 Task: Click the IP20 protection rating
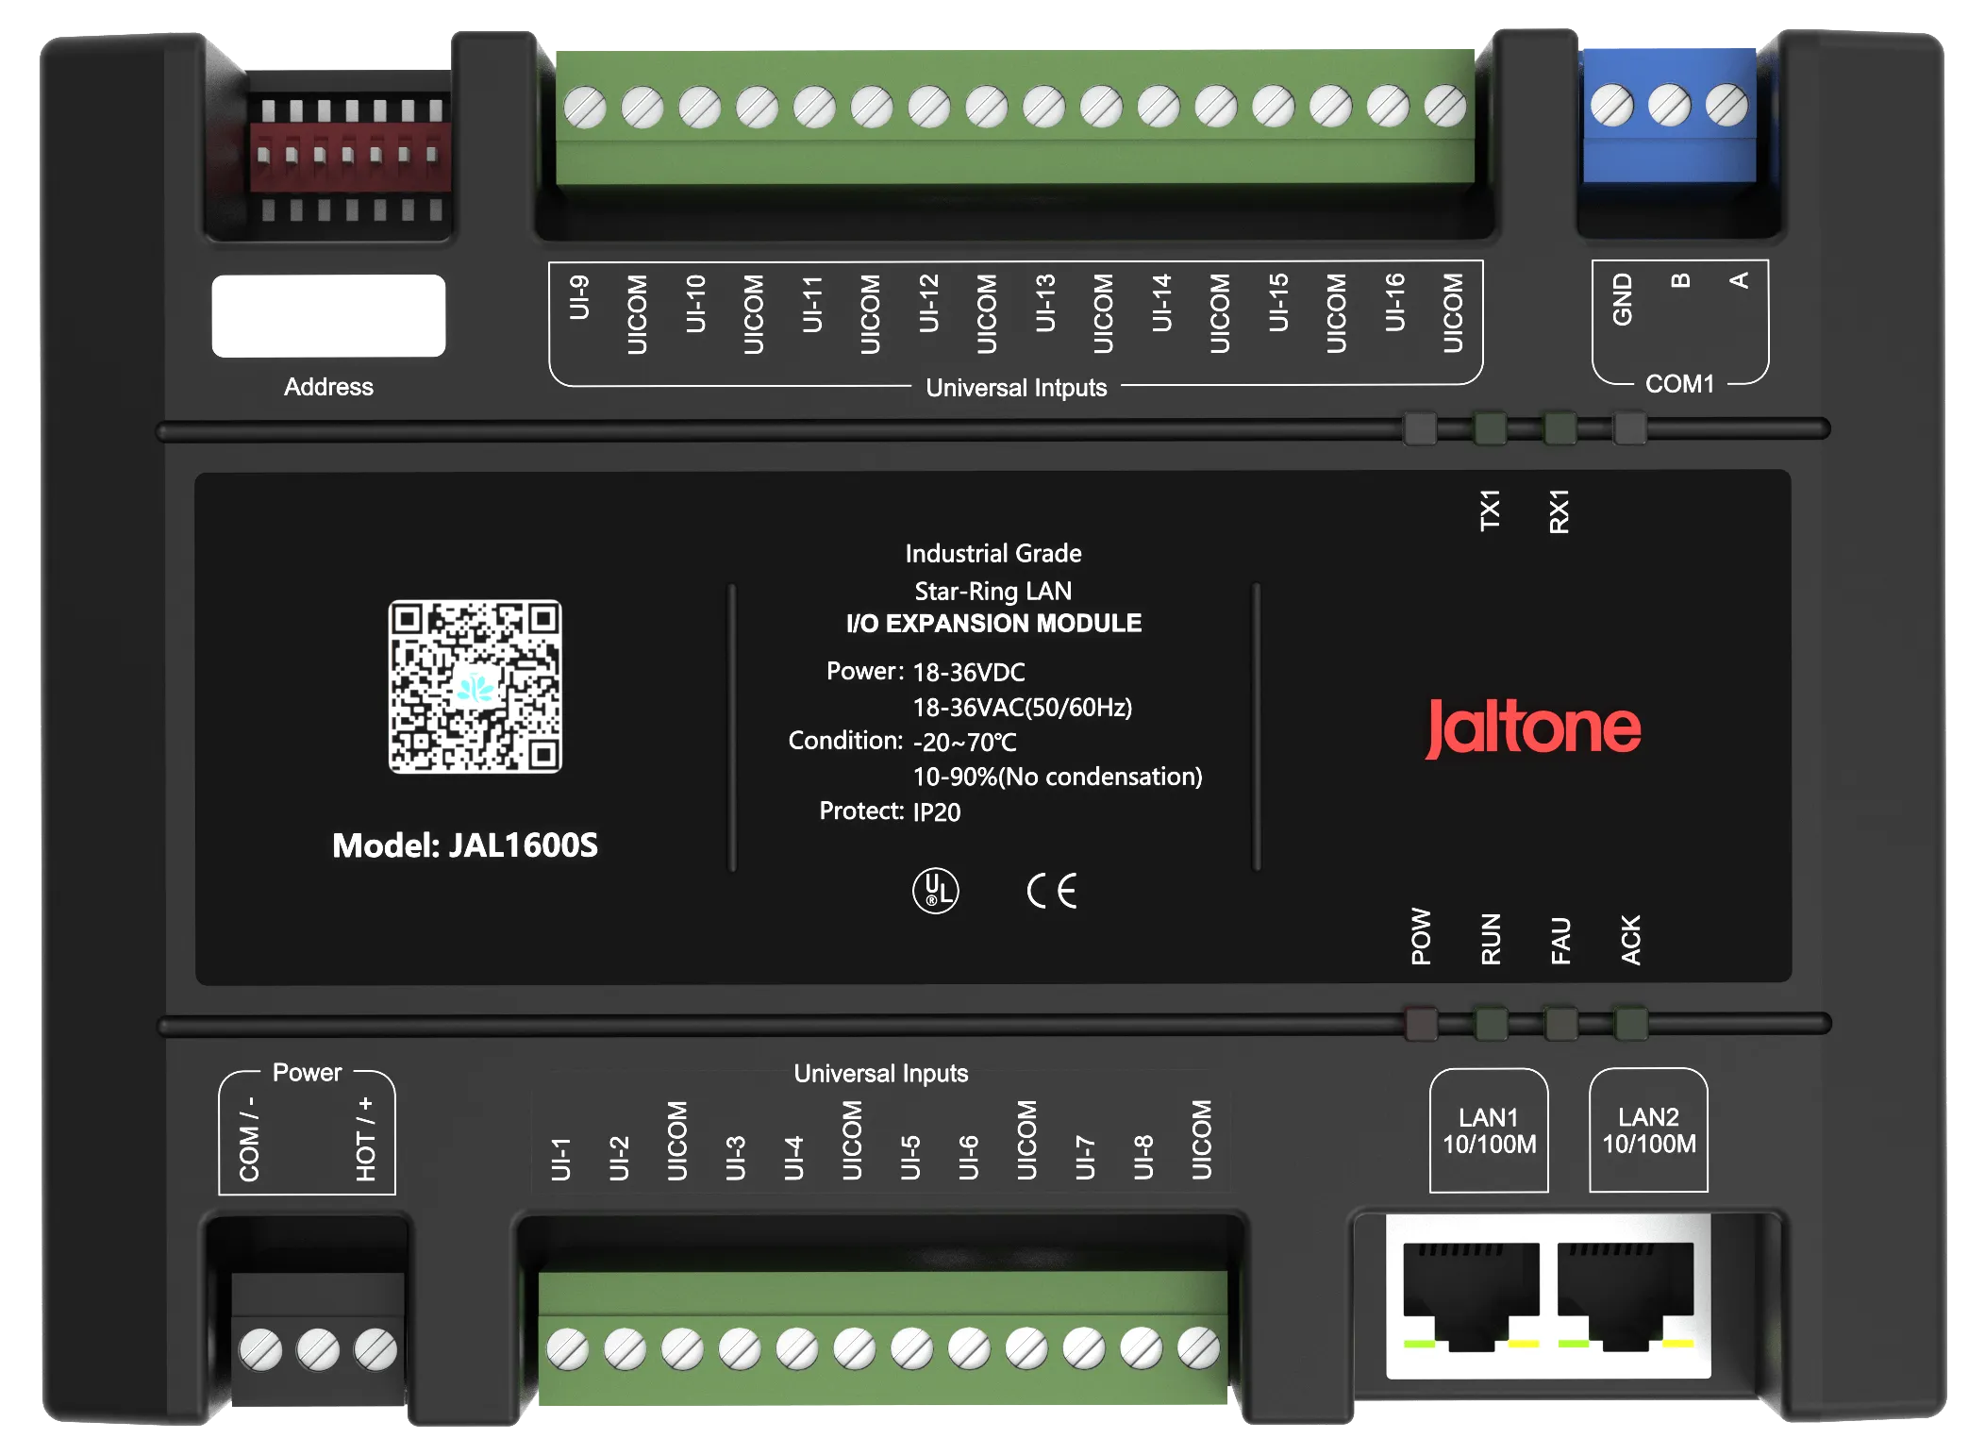[x=937, y=812]
